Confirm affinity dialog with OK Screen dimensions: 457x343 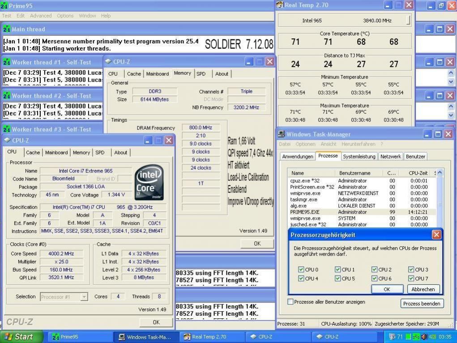pyautogui.click(x=387, y=289)
